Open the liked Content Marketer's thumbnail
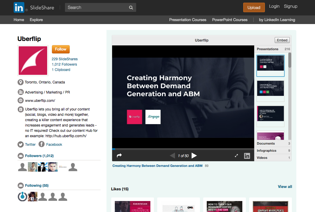315x212 pixels. point(271,206)
